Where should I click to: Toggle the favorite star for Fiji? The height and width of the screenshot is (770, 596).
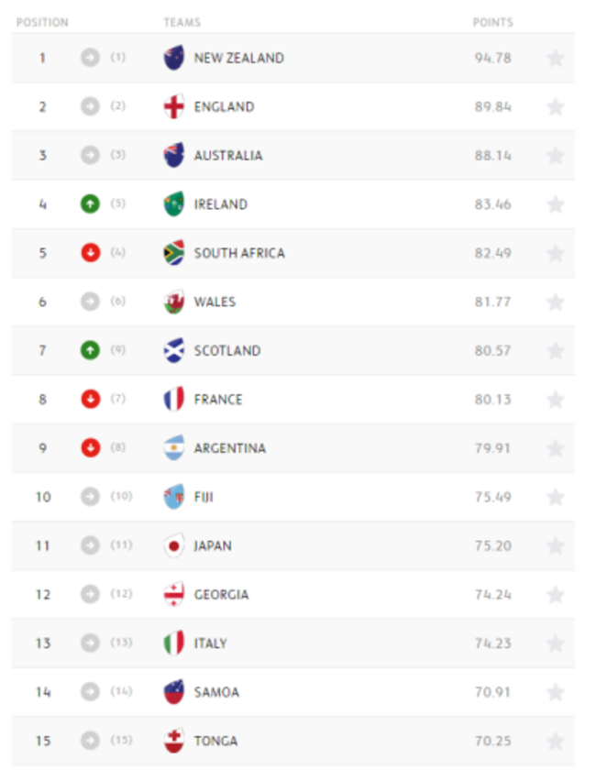click(x=555, y=497)
